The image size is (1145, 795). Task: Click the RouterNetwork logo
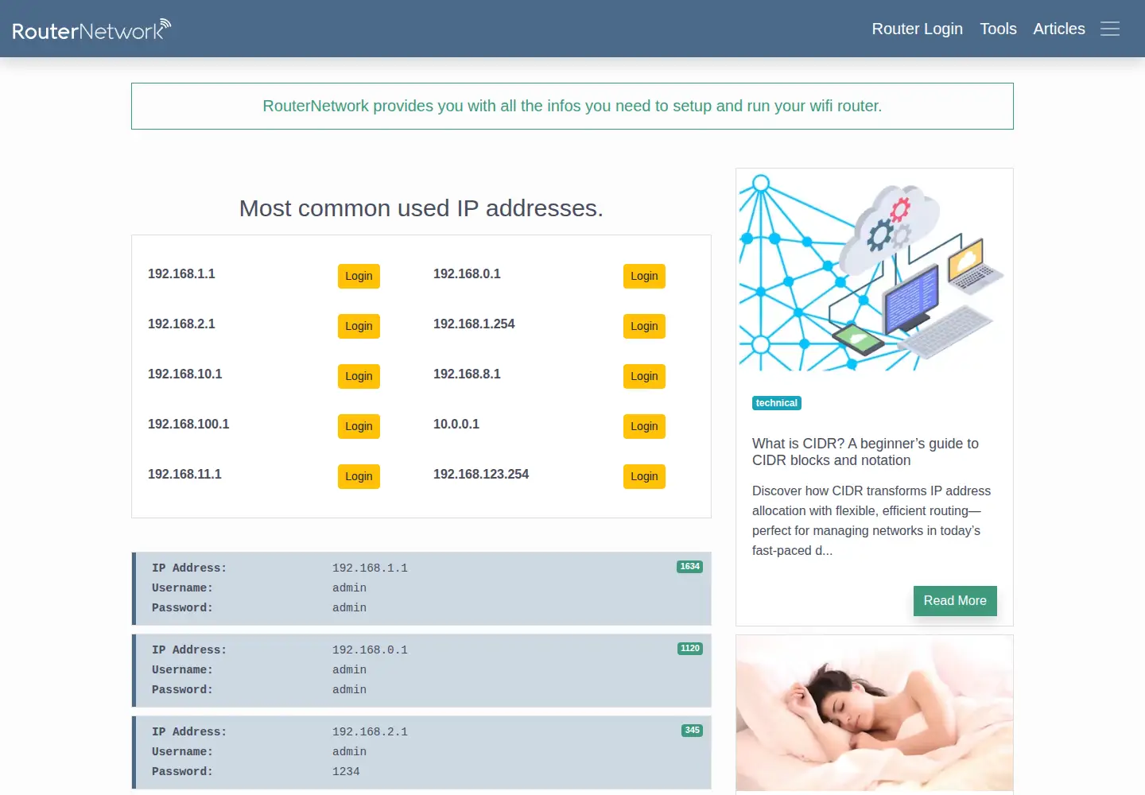pos(91,29)
